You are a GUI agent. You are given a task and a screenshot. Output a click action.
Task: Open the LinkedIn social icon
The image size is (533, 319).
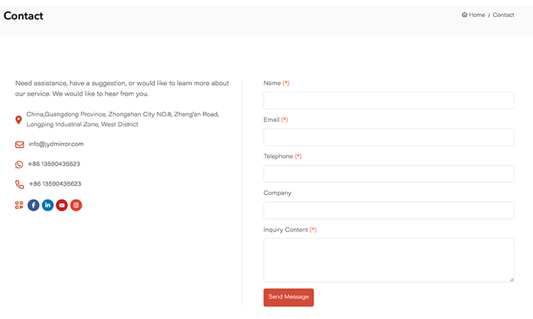click(x=48, y=206)
